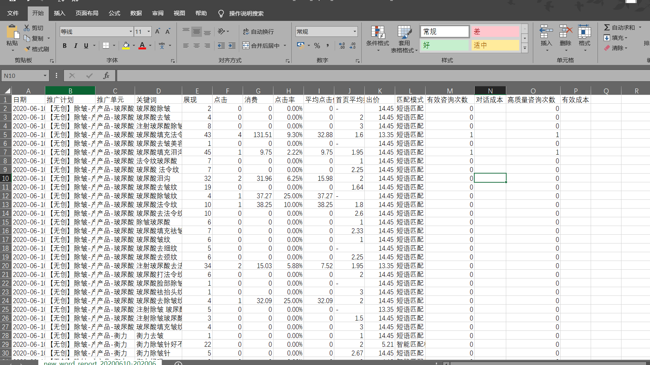The height and width of the screenshot is (365, 650).
Task: Click the Cut scissors icon
Action: [27, 28]
